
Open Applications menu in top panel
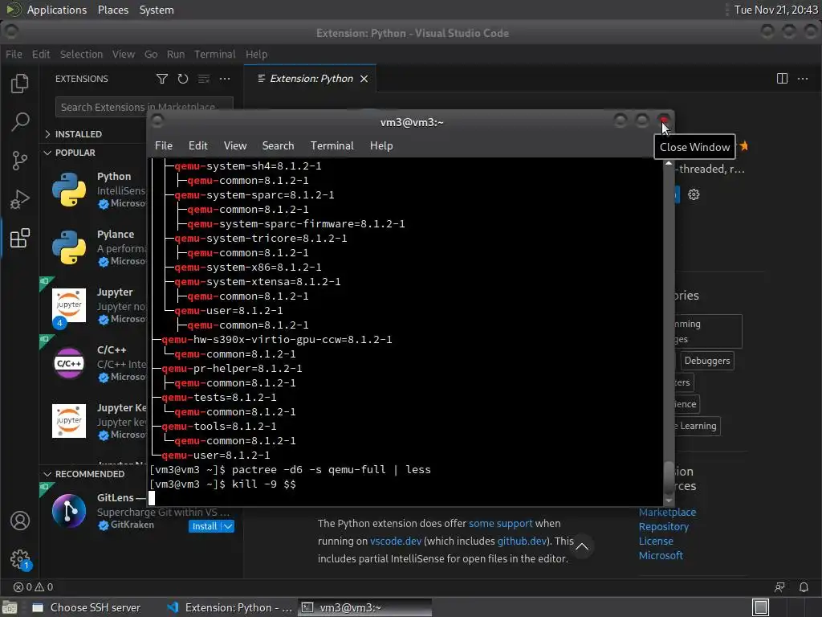coord(46,10)
